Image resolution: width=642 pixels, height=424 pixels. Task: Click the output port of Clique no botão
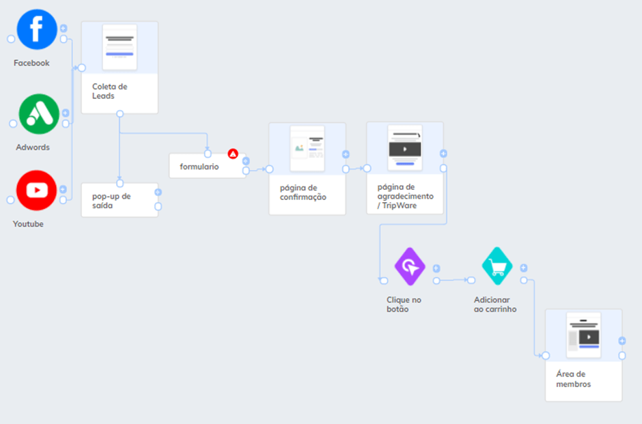436,281
